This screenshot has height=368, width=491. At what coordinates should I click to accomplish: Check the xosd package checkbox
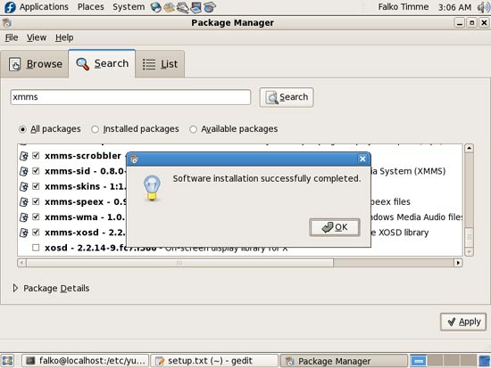point(36,248)
